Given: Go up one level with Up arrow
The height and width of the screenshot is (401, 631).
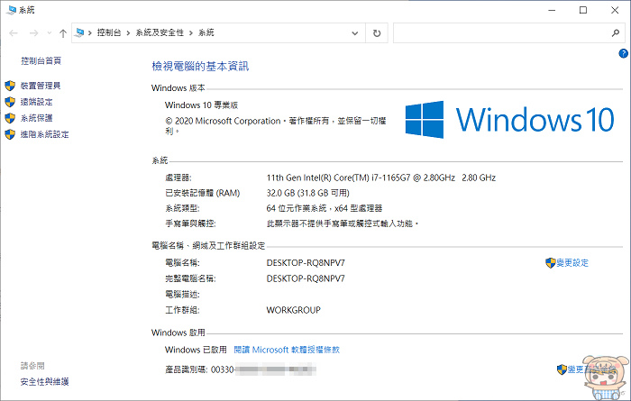Looking at the screenshot, I should tap(63, 33).
